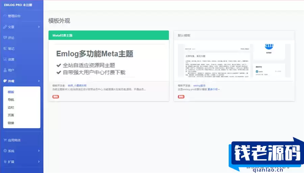Click the comment bubble icon beside 评论
The width and height of the screenshot is (304, 173).
[5, 37]
